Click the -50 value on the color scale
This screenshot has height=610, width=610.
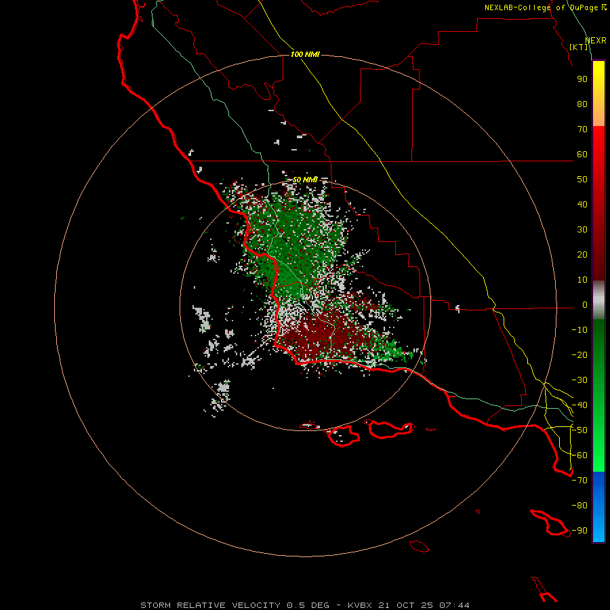[x=579, y=430]
